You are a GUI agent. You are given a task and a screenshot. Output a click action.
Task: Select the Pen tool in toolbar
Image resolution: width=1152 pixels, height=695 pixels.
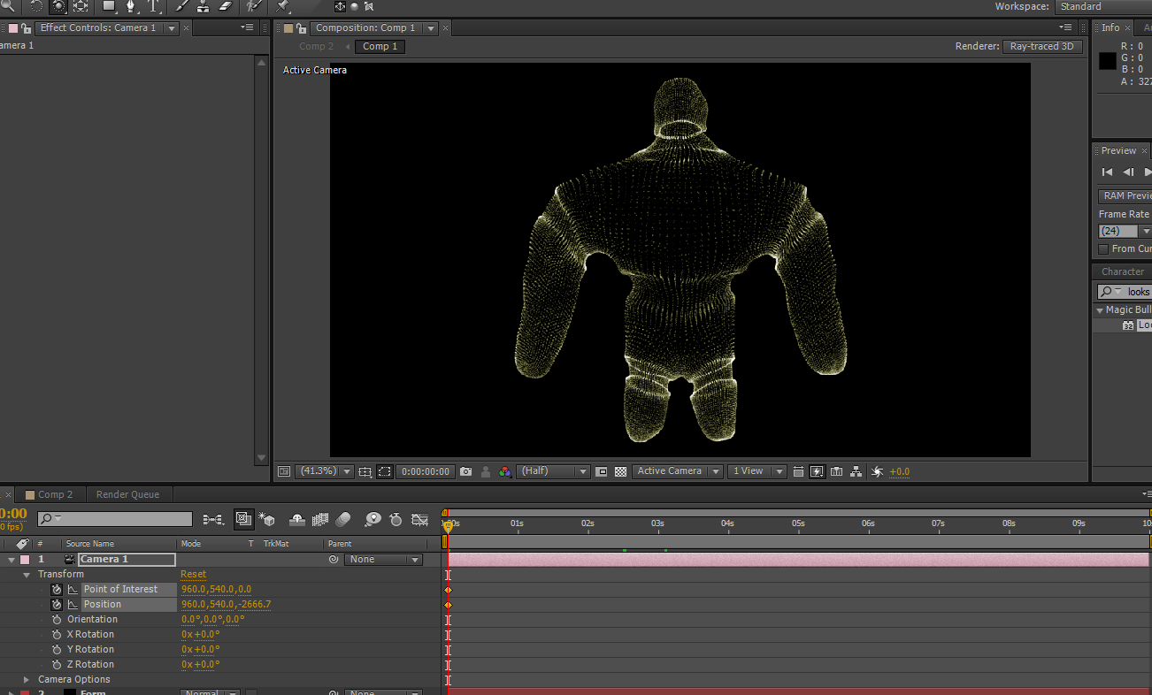(131, 6)
